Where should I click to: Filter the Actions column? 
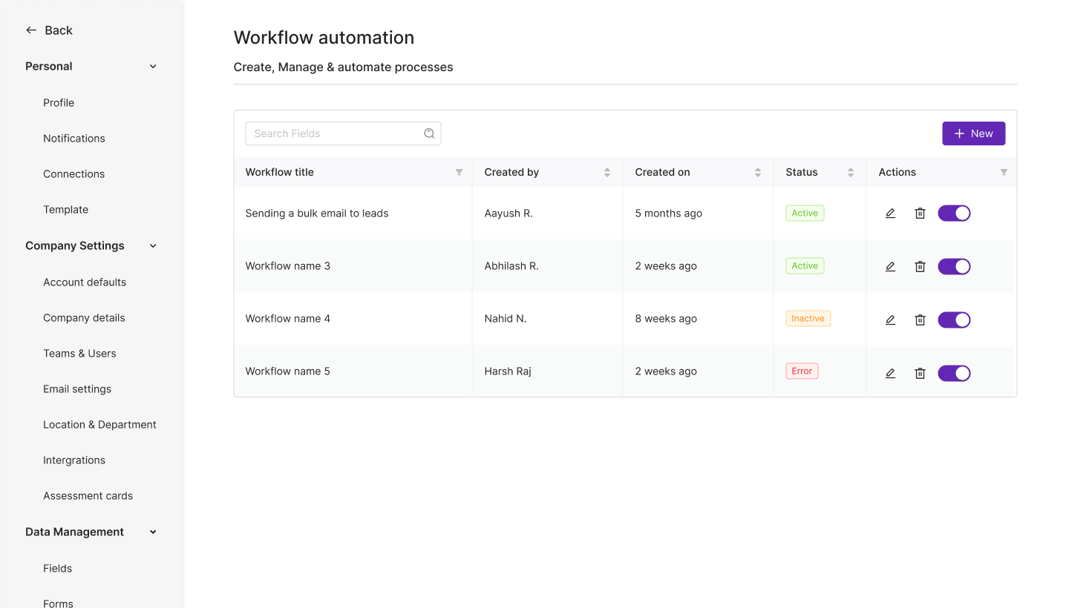[x=1004, y=172]
